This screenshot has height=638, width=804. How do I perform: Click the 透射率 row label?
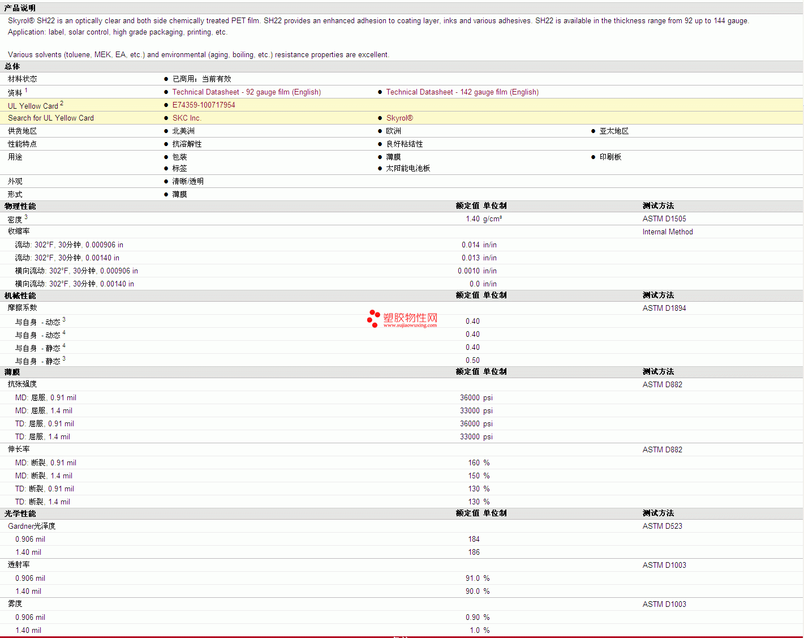(19, 565)
